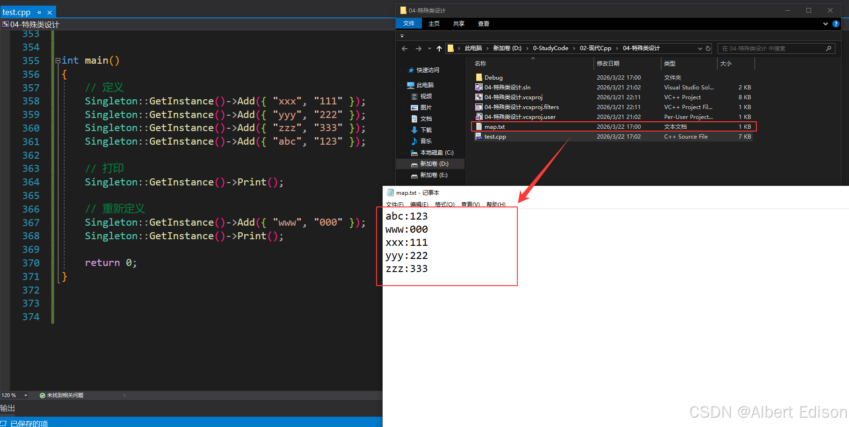The height and width of the screenshot is (427, 849).
Task: Open the 共享 ribbon tab in Explorer
Action: (459, 23)
